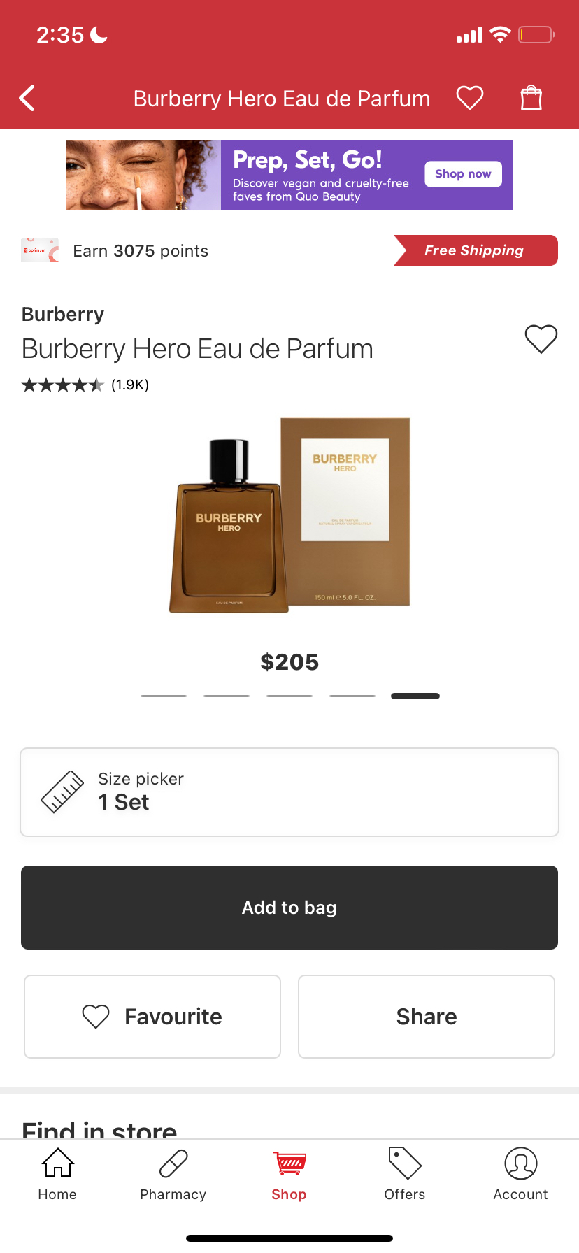Open the shopping bag in the header
The width and height of the screenshot is (579, 1253).
[531, 98]
